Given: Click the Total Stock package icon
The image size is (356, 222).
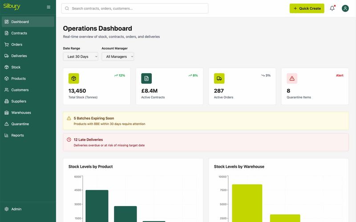Looking at the screenshot, I should click(74, 79).
